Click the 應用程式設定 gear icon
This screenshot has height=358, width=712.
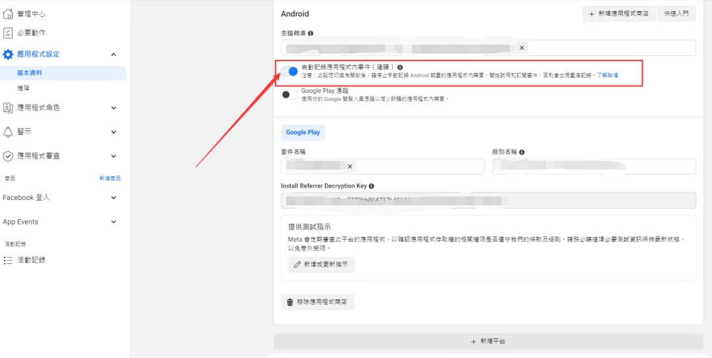8,55
